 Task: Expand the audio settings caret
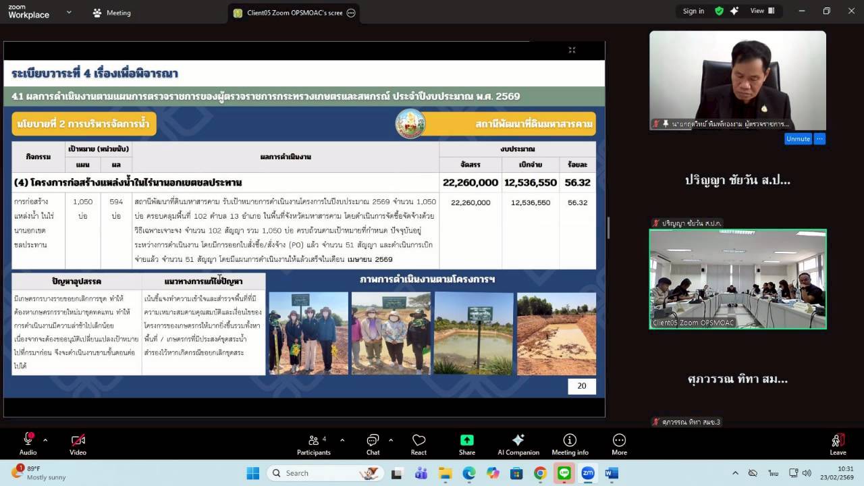45,440
